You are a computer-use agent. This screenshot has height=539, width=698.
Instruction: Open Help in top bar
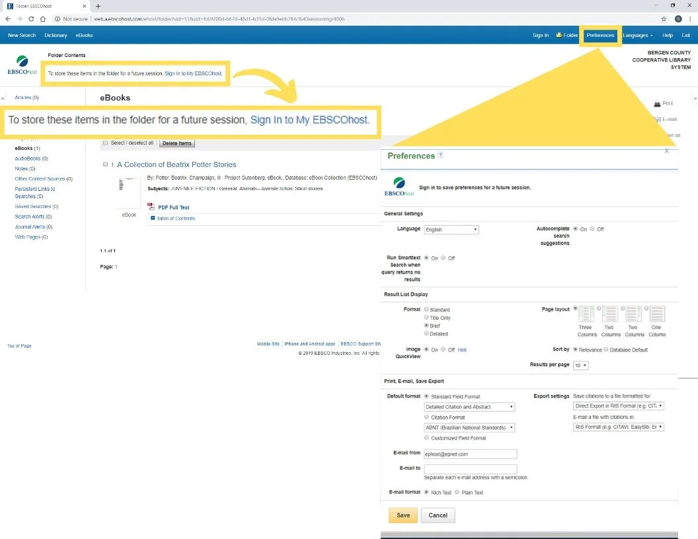click(x=668, y=35)
